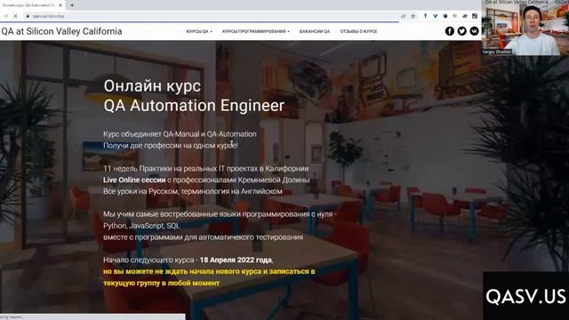
Task: Click the browser address bar URL
Action: [x=48, y=16]
